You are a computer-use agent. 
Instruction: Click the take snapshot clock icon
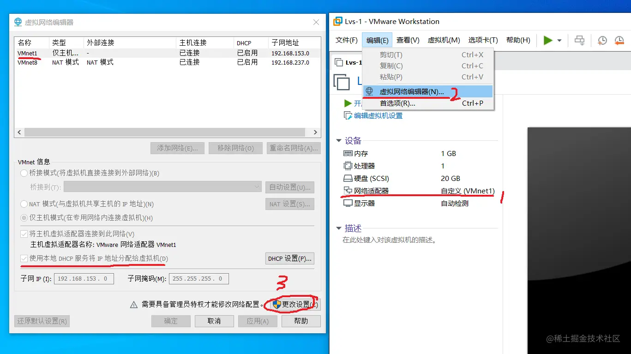(x=602, y=41)
